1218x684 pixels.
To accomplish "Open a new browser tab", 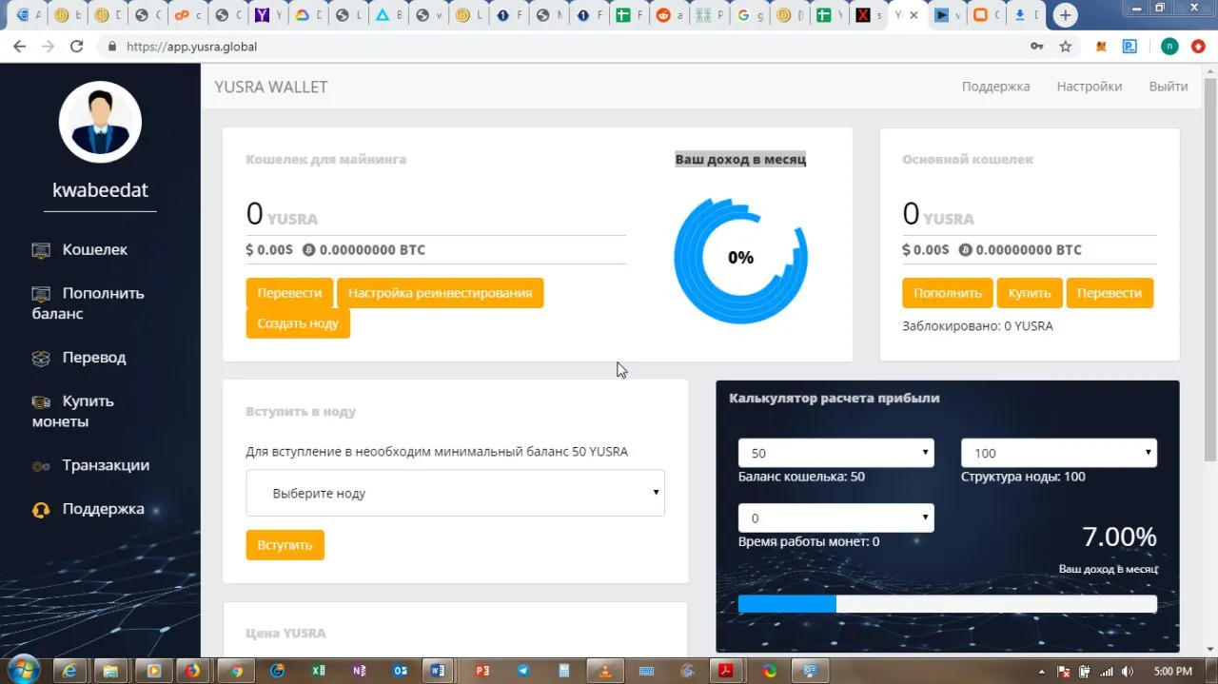I will (1066, 15).
